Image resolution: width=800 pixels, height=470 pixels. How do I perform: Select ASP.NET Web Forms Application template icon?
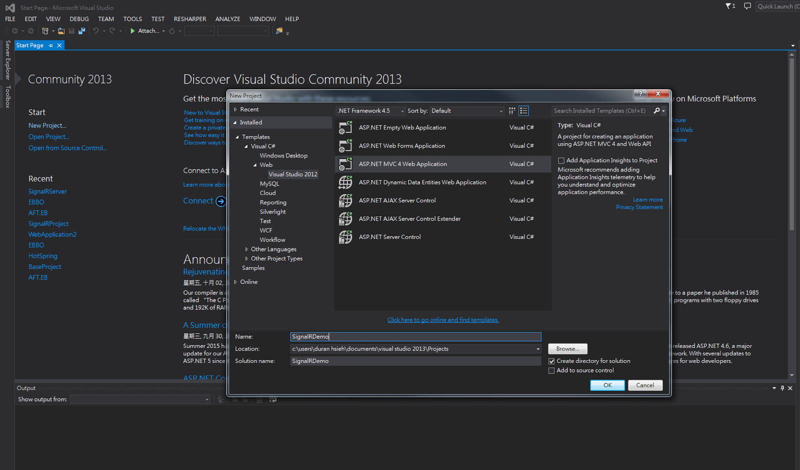tap(345, 146)
